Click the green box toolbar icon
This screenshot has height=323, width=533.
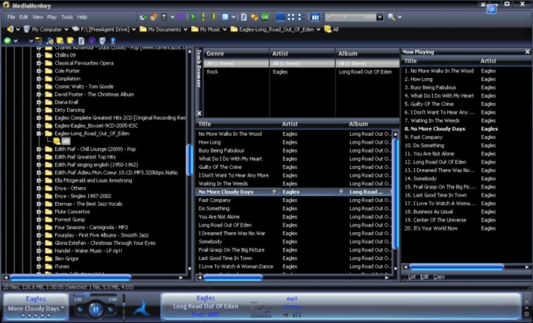[265, 17]
